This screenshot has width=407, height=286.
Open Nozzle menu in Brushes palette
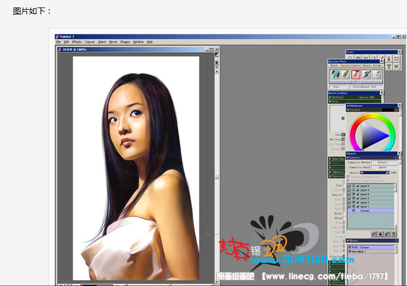pyautogui.click(x=367, y=65)
